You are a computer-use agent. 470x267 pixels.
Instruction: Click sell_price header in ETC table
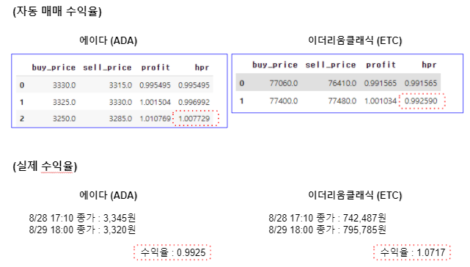pyautogui.click(x=331, y=65)
